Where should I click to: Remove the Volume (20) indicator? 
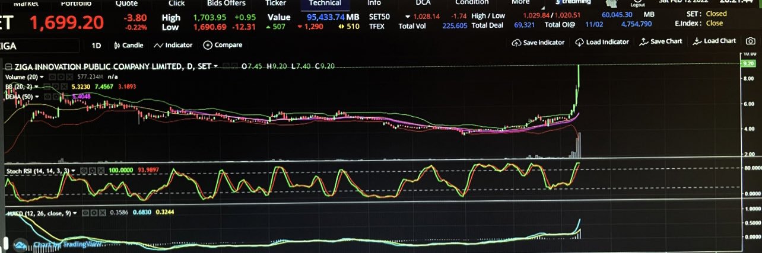click(x=69, y=77)
